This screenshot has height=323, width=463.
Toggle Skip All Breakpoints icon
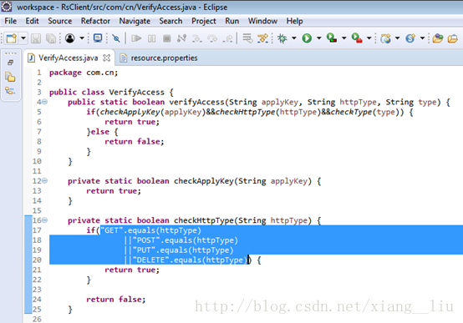(x=116, y=38)
